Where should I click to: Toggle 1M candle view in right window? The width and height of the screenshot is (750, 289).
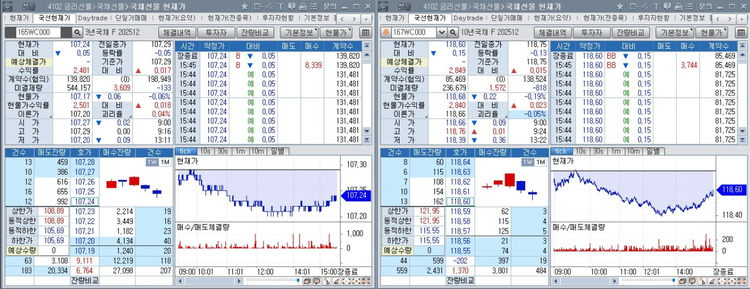540,162
